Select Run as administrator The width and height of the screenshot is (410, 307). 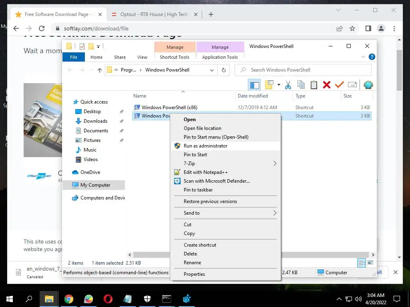click(226, 146)
